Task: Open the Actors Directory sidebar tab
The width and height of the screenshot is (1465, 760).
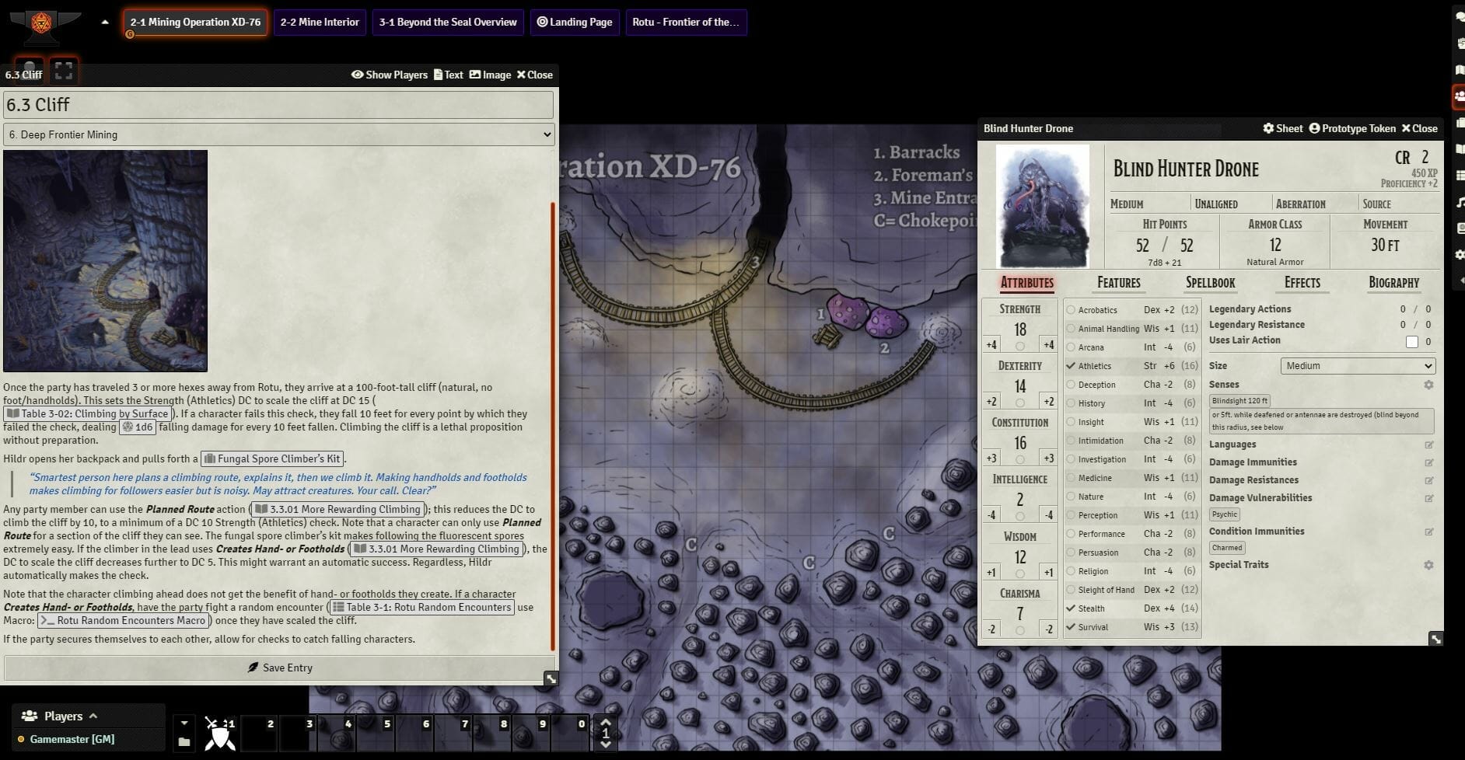Action: click(1458, 97)
